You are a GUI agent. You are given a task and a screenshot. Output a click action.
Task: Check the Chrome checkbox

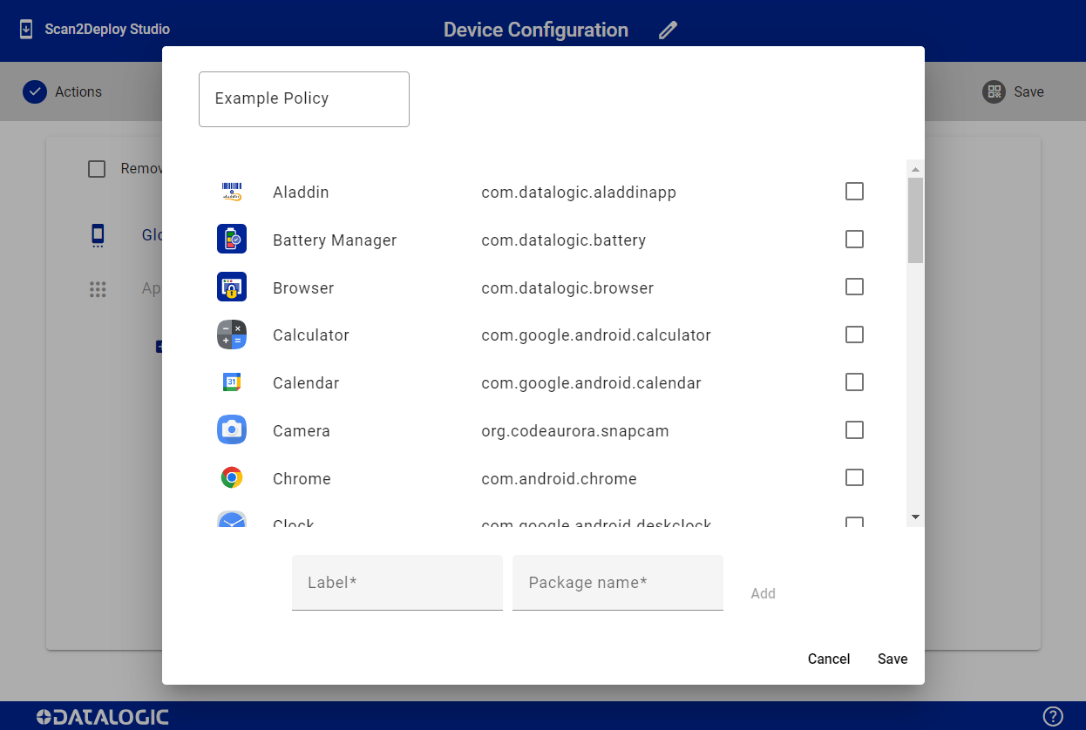855,478
